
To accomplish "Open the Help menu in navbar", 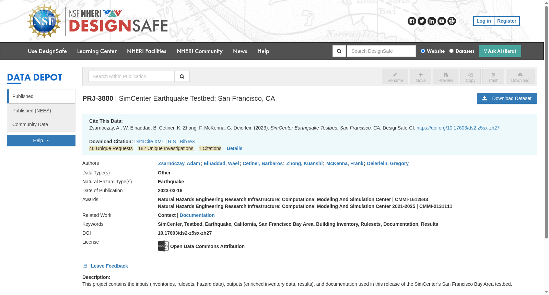I will pos(263,51).
